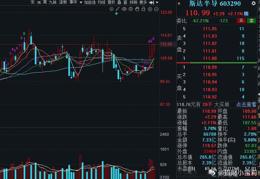Select buy level 5 price 110.92
260x179 pixels.
coord(210,97)
